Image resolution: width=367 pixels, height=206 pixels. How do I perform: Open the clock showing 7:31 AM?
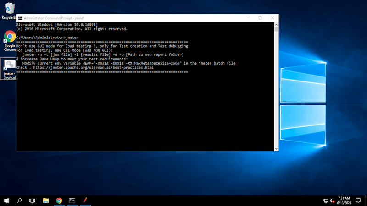tap(344, 201)
